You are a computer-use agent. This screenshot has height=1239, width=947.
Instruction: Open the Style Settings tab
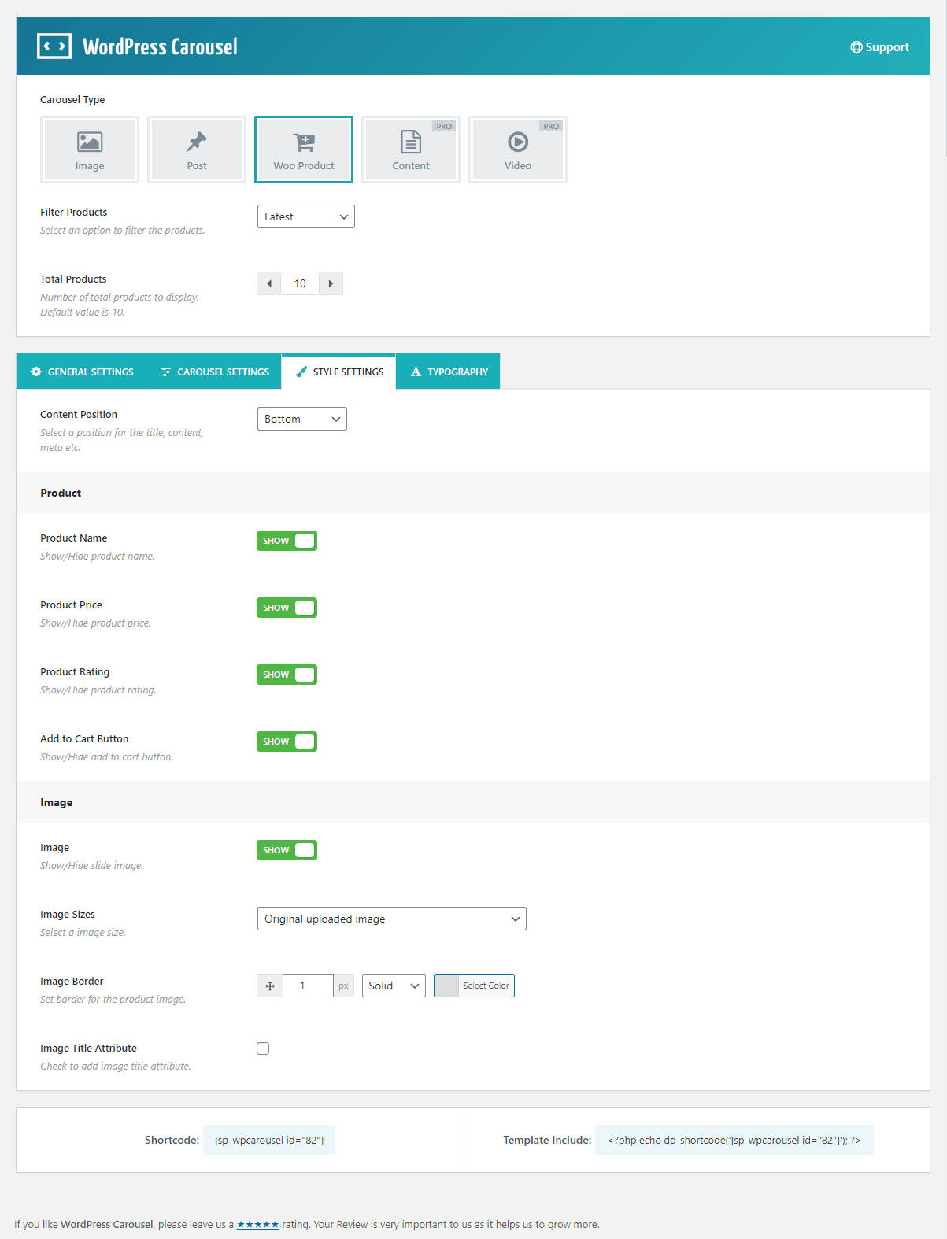339,372
